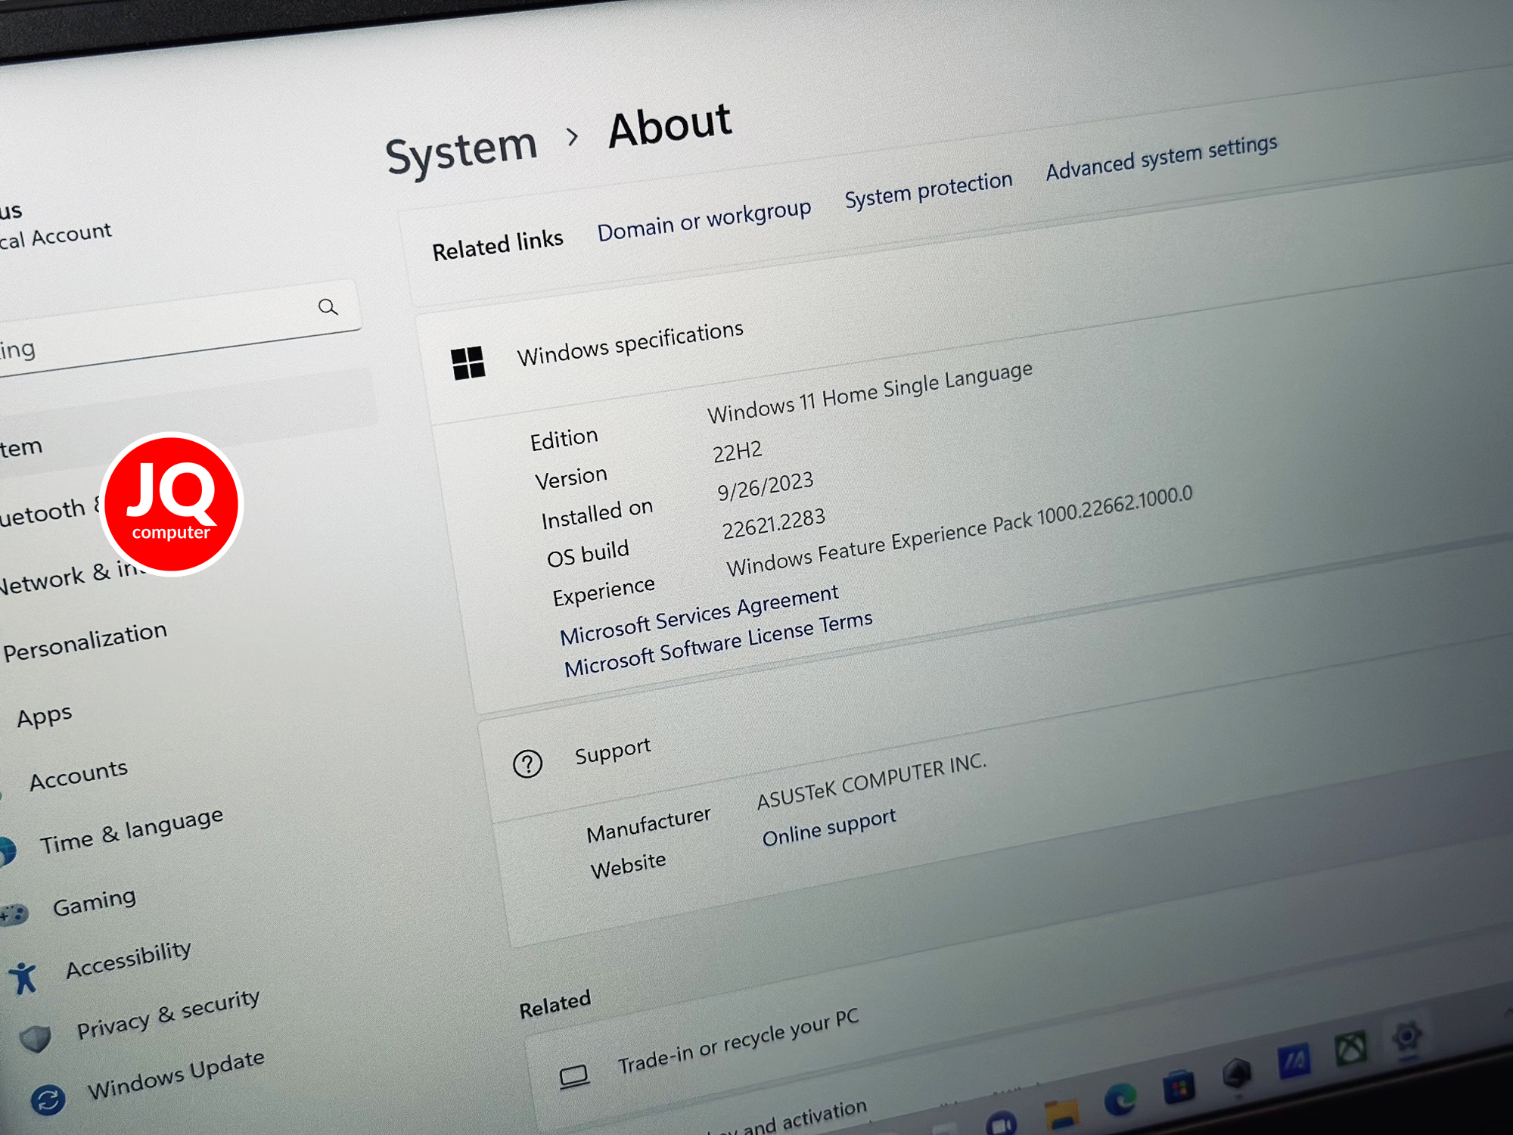The image size is (1513, 1135).
Task: Open MyASUS app in taskbar
Action: pyautogui.click(x=1294, y=1061)
